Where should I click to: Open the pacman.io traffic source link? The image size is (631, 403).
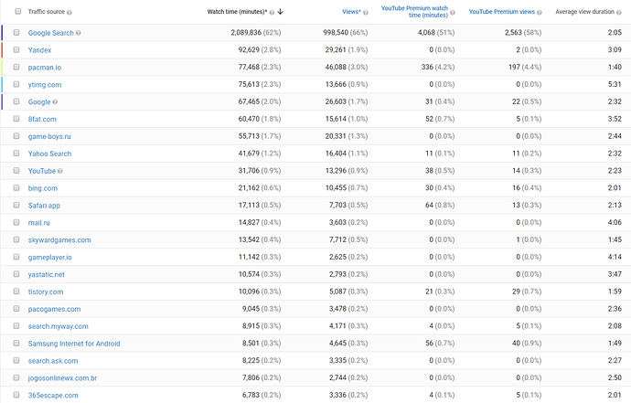coord(44,68)
